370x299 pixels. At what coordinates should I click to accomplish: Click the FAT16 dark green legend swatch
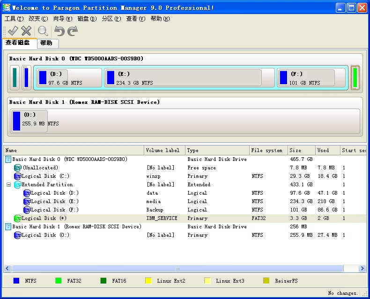coord(104,281)
